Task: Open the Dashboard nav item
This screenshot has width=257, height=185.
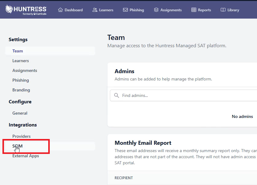Action: pos(70,10)
